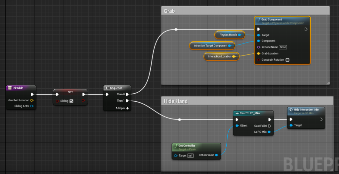Screen dimensions: 339x174
Task: Click the Then 1 execution pin
Action: coord(127,101)
